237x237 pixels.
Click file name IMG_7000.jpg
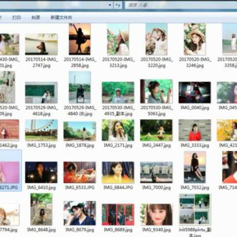(x=156, y=187)
